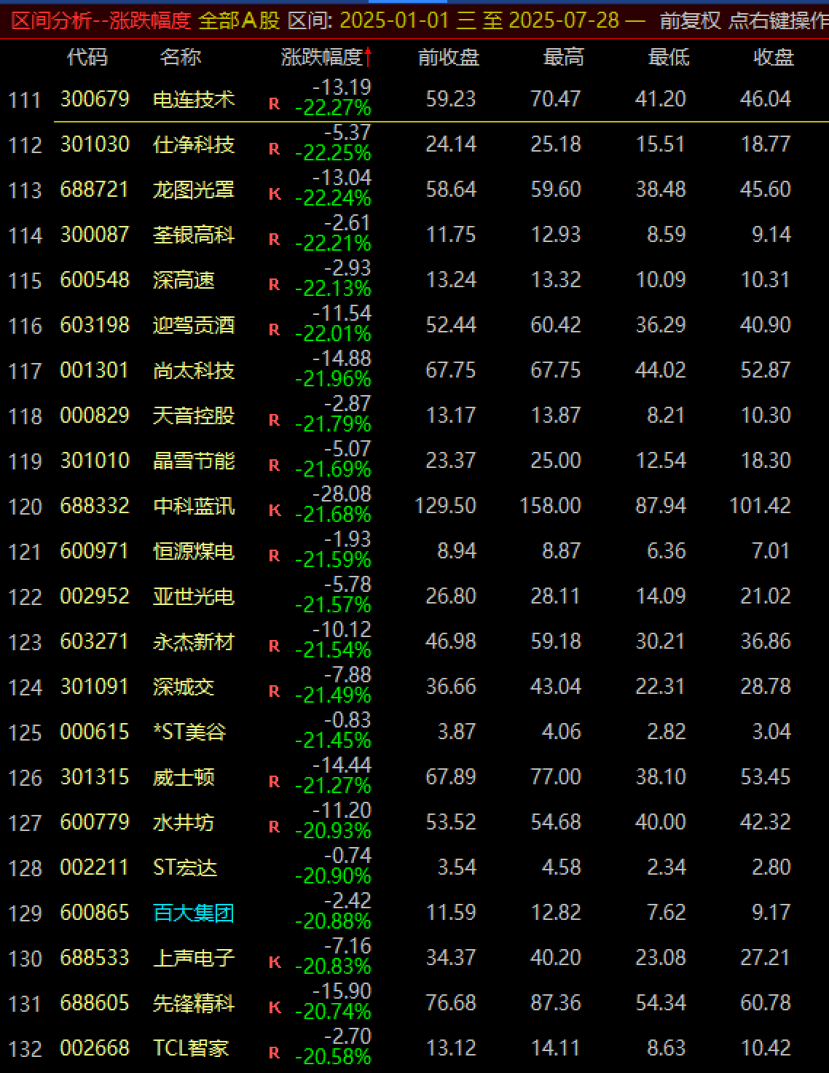829x1073 pixels.
Task: Click the K icon beside 中科蓝讯
Action: click(274, 510)
